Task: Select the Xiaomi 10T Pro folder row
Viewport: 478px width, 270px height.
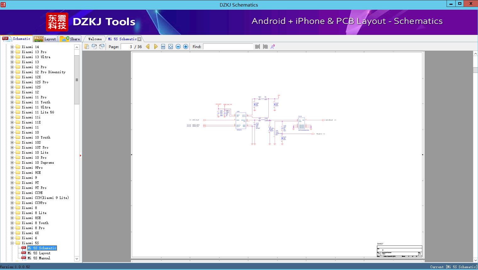Action: coord(35,147)
